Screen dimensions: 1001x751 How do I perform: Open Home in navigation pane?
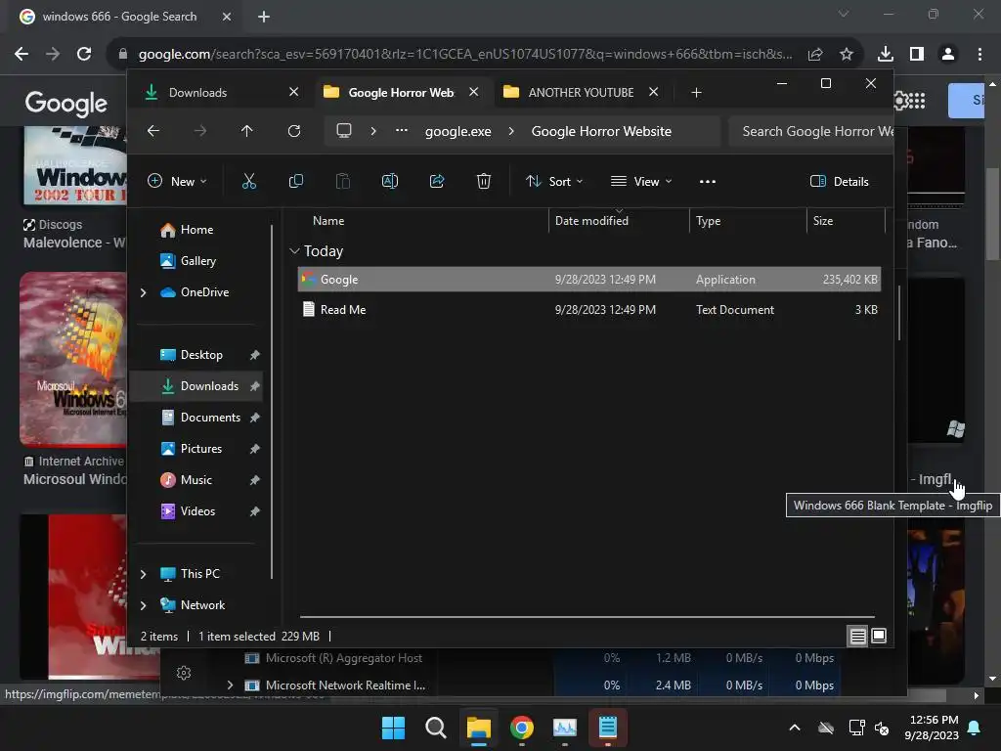196,230
